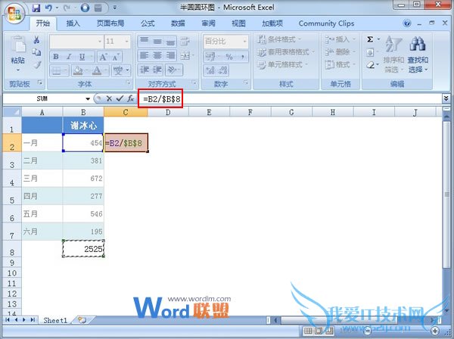The width and height of the screenshot is (454, 339).
Task: Expand the formula bar chevron
Action: [446, 98]
